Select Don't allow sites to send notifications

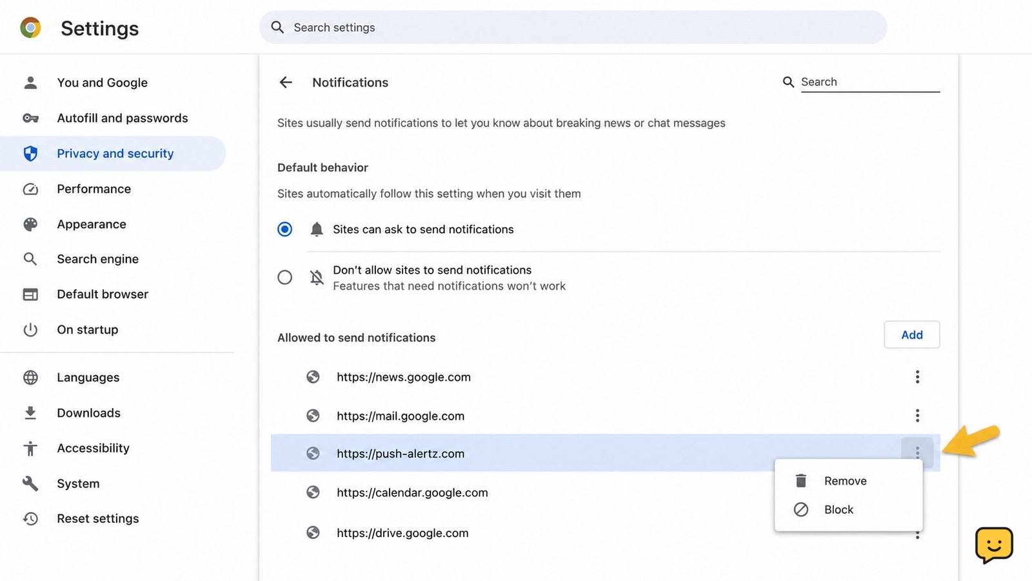coord(284,278)
